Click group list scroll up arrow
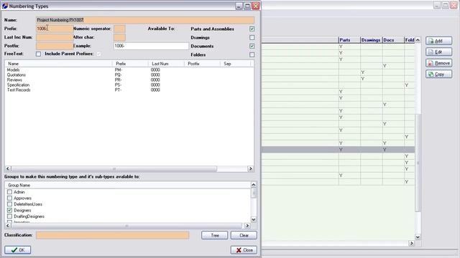This screenshot has width=460, height=258. [x=254, y=185]
